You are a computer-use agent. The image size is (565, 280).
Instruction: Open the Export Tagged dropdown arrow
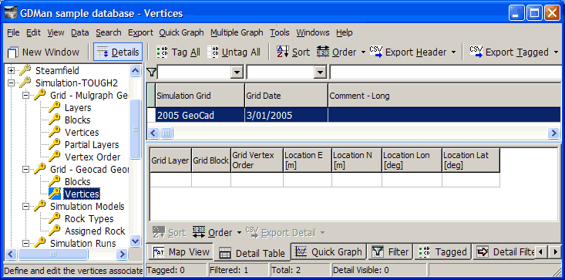click(x=555, y=52)
